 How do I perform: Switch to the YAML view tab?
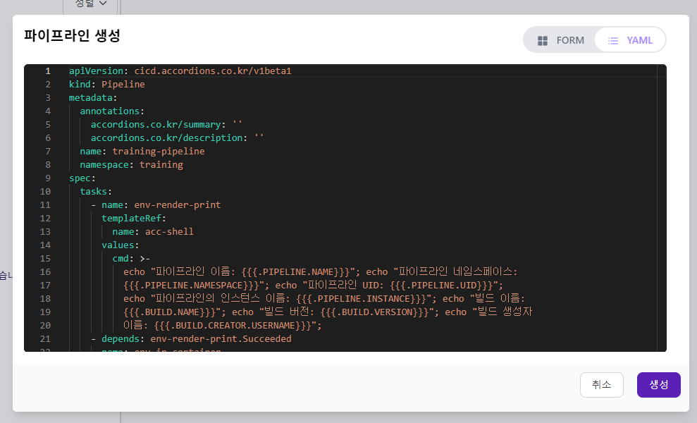pyautogui.click(x=630, y=40)
